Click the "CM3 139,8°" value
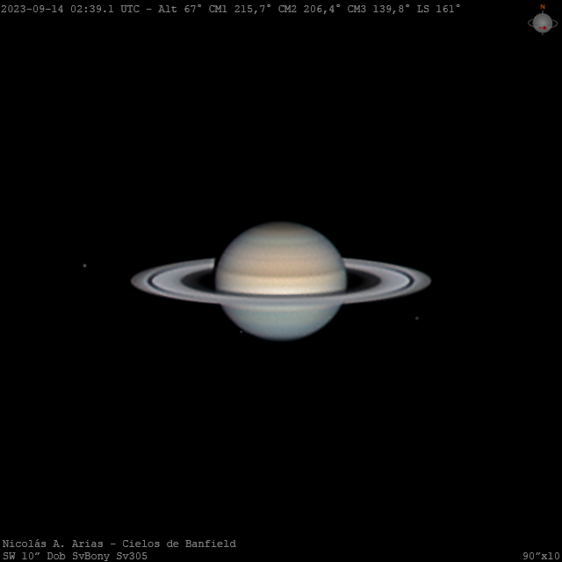562x562 pixels. tap(378, 9)
